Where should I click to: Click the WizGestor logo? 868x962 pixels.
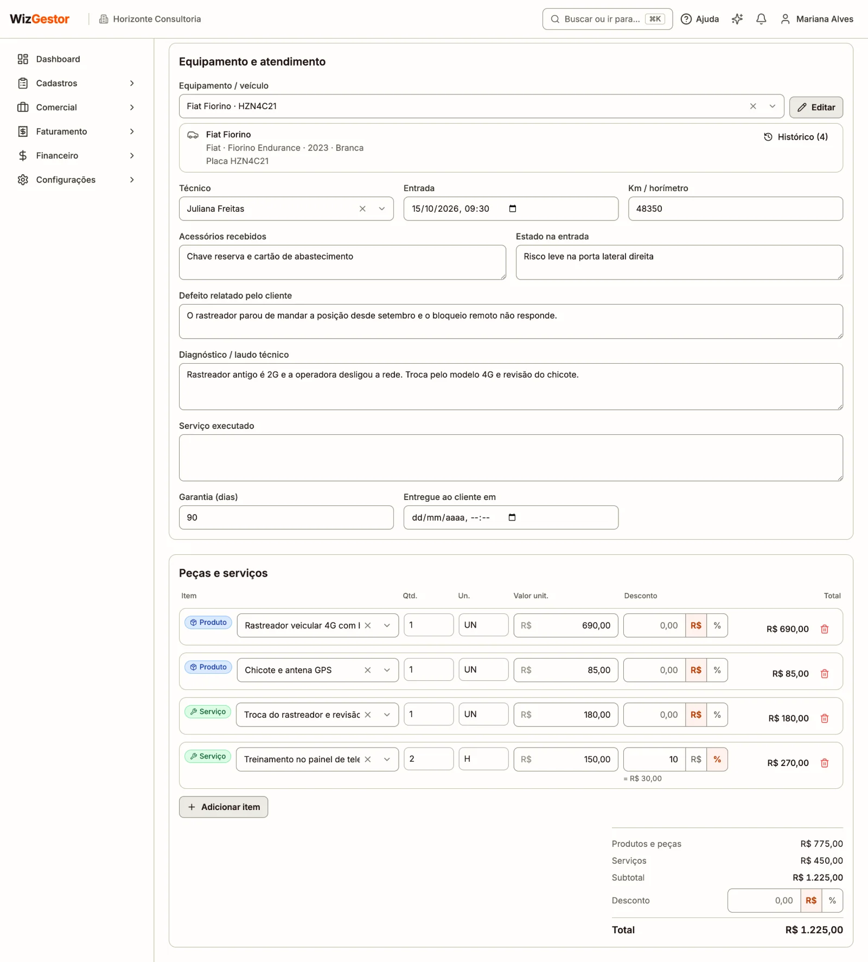tap(40, 19)
